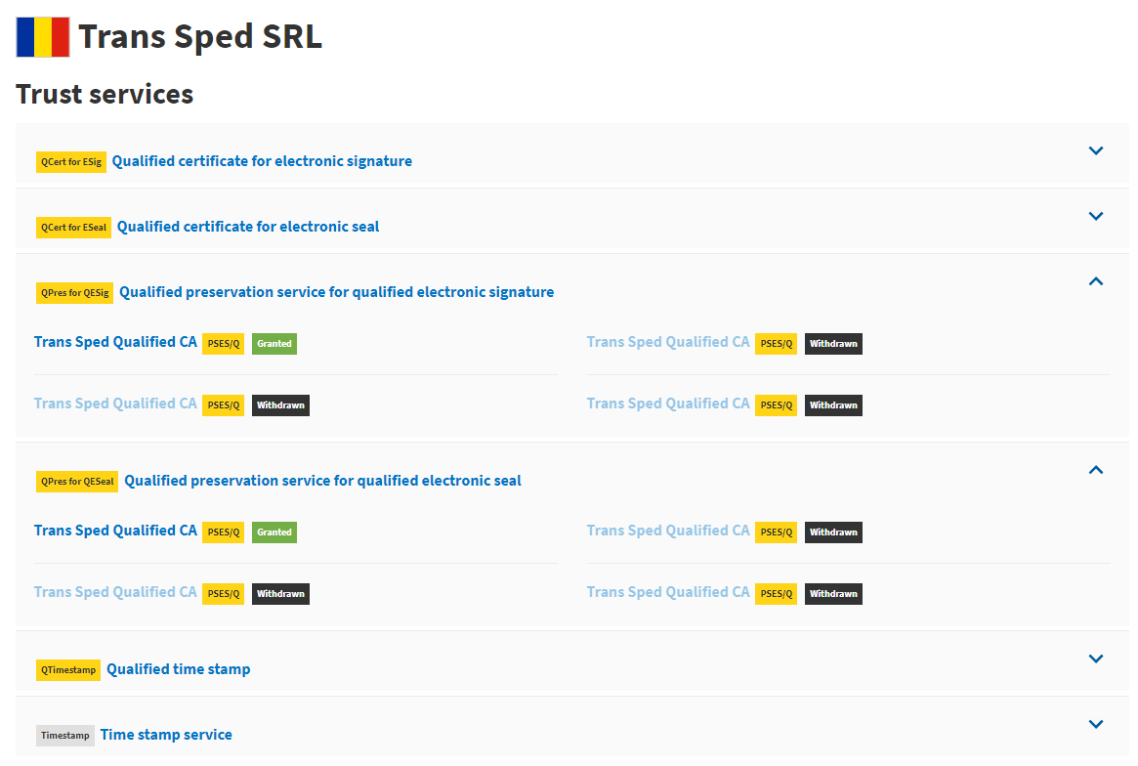Viewport: 1138px width, 766px height.
Task: Collapse the QPres for QESeal section chevron
Action: tap(1096, 471)
